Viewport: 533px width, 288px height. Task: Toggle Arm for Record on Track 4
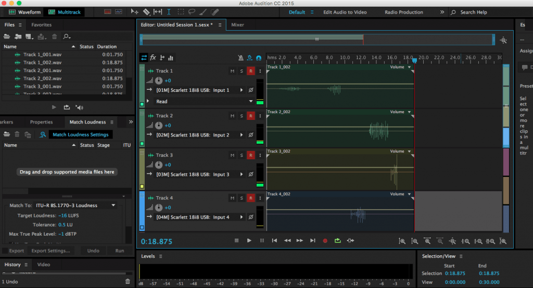[251, 198]
